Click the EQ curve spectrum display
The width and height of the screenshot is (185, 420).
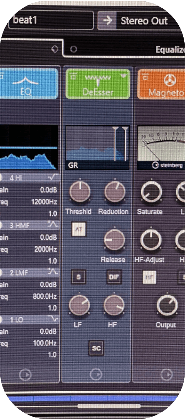pos(29,147)
